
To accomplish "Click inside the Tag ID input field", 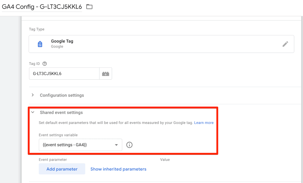I will coord(64,73).
